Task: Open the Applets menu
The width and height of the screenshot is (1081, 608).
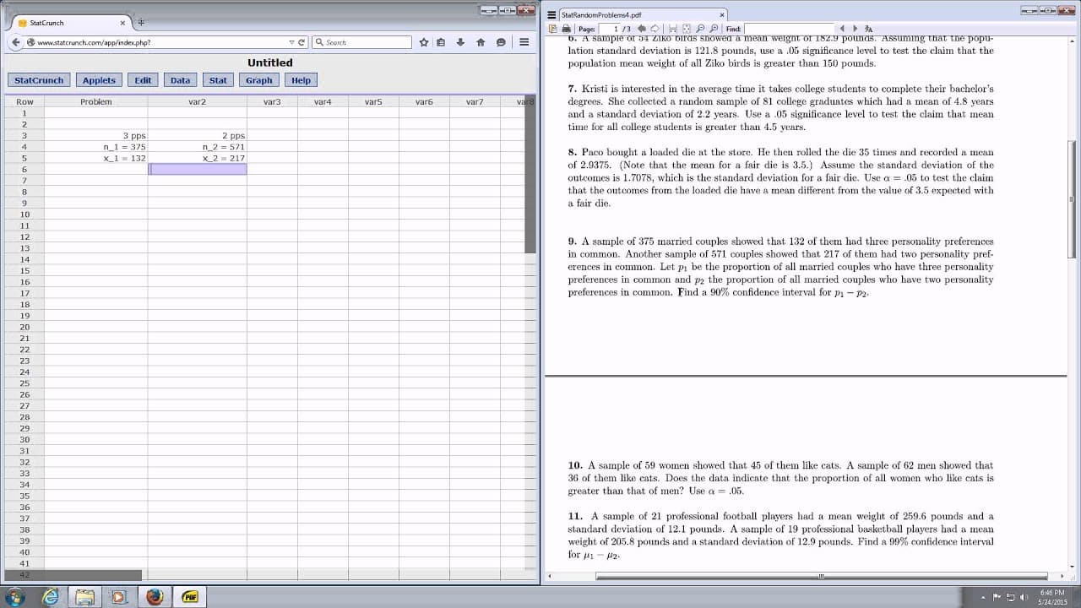Action: coord(99,80)
